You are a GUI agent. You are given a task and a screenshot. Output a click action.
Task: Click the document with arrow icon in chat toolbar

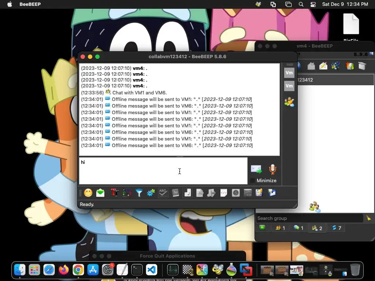coord(200,193)
